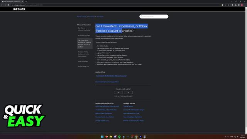
Task: Open the last breadcrumb link in the trail
Action: click(100, 16)
